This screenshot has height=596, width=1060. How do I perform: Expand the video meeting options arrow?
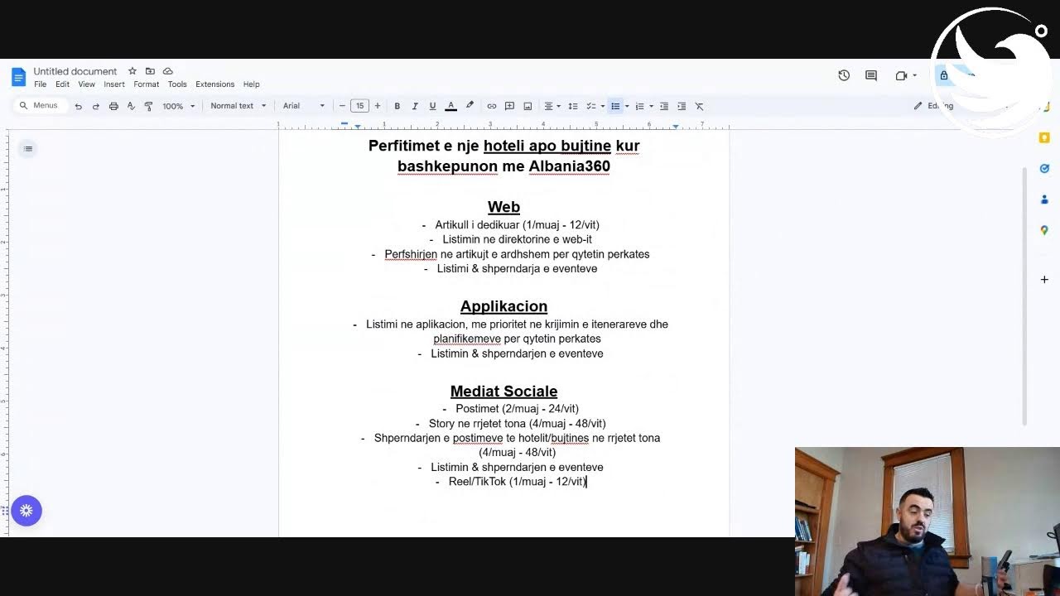(914, 75)
